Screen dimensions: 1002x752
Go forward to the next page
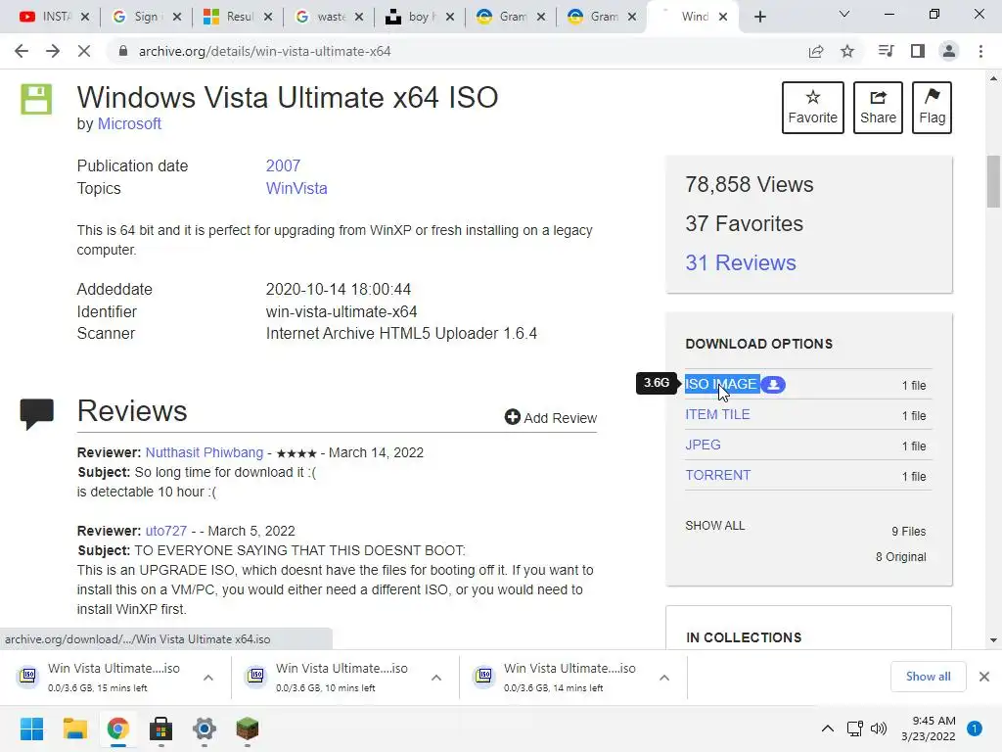pyautogui.click(x=53, y=51)
